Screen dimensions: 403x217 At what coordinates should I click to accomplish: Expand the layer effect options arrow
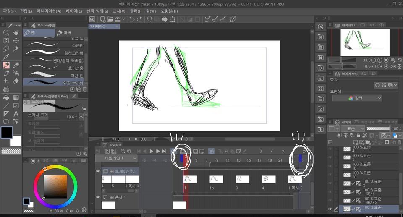pos(395,85)
